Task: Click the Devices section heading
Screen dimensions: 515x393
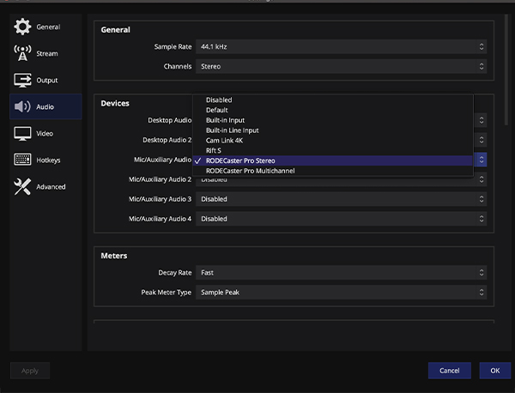Action: click(x=115, y=104)
